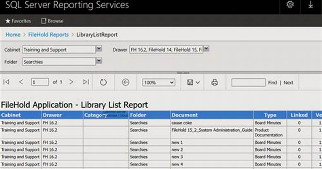Select the 'cause coke' document cell
322x169 pixels.
pyautogui.click(x=212, y=123)
